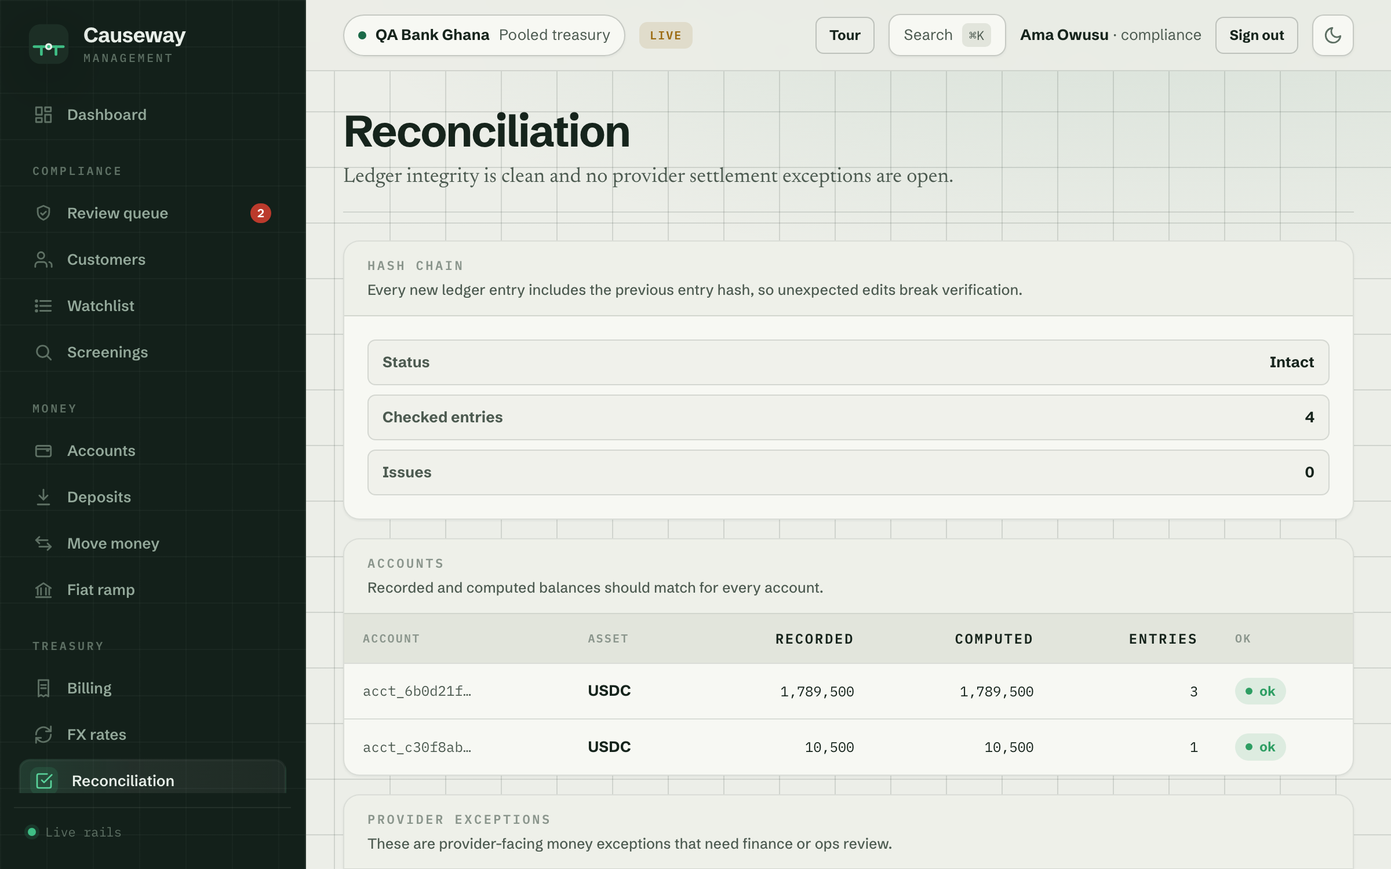Image resolution: width=1391 pixels, height=869 pixels.
Task: Click the RECORDED column header
Action: coord(814,639)
